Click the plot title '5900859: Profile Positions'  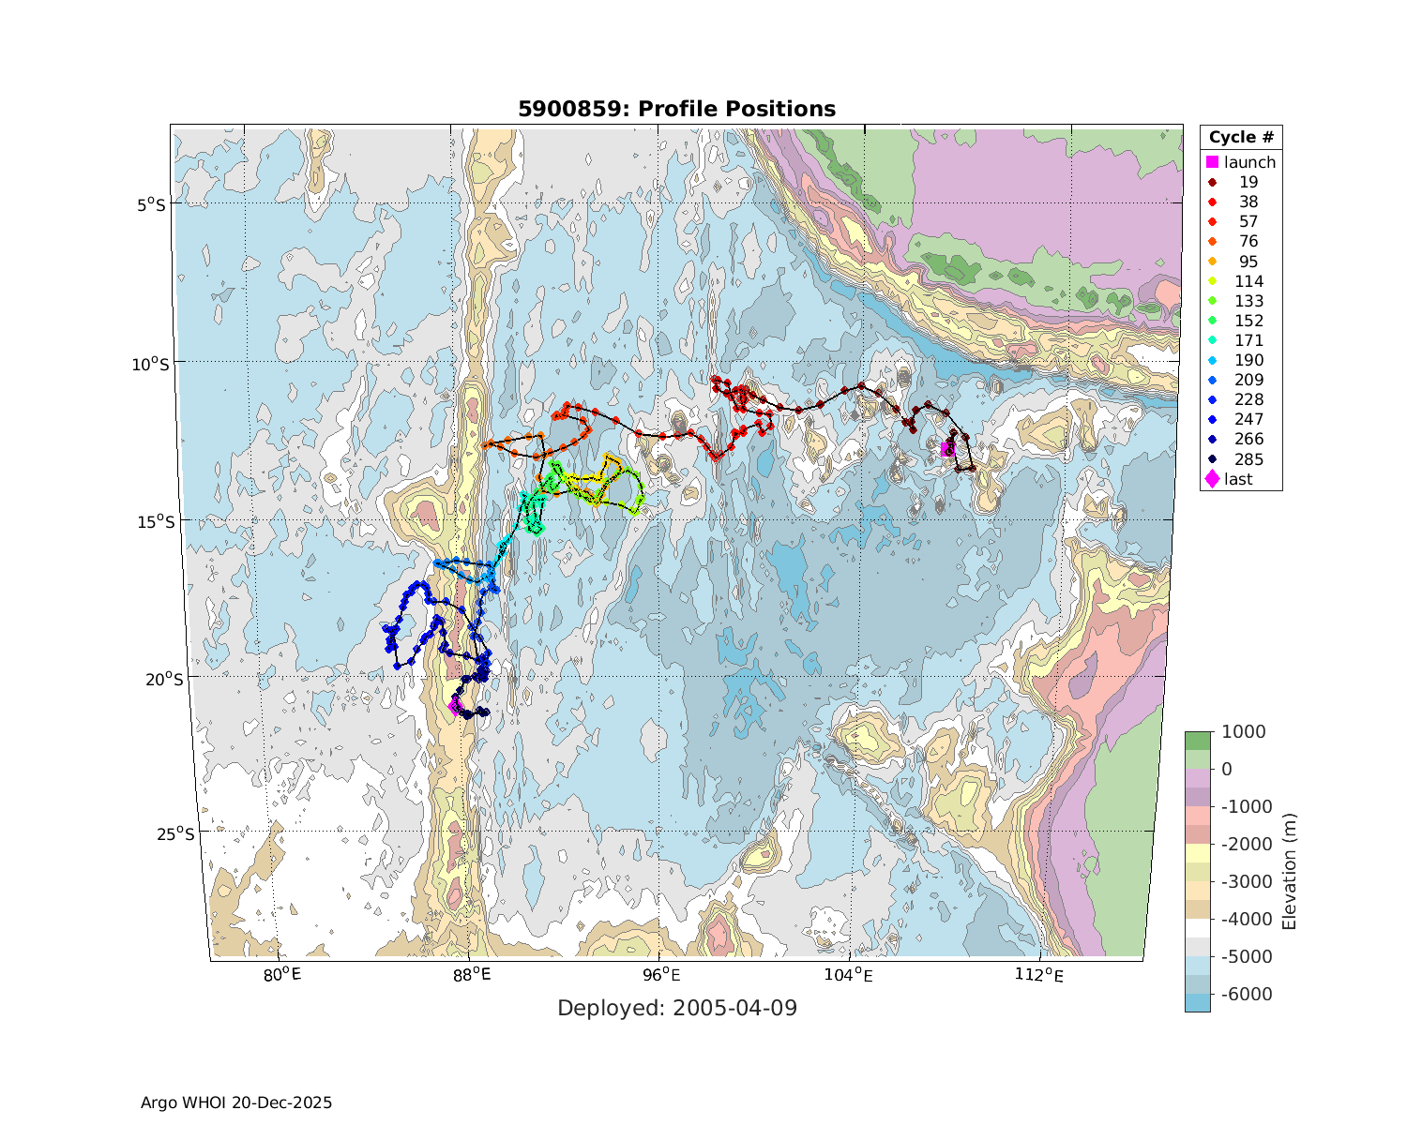(676, 109)
